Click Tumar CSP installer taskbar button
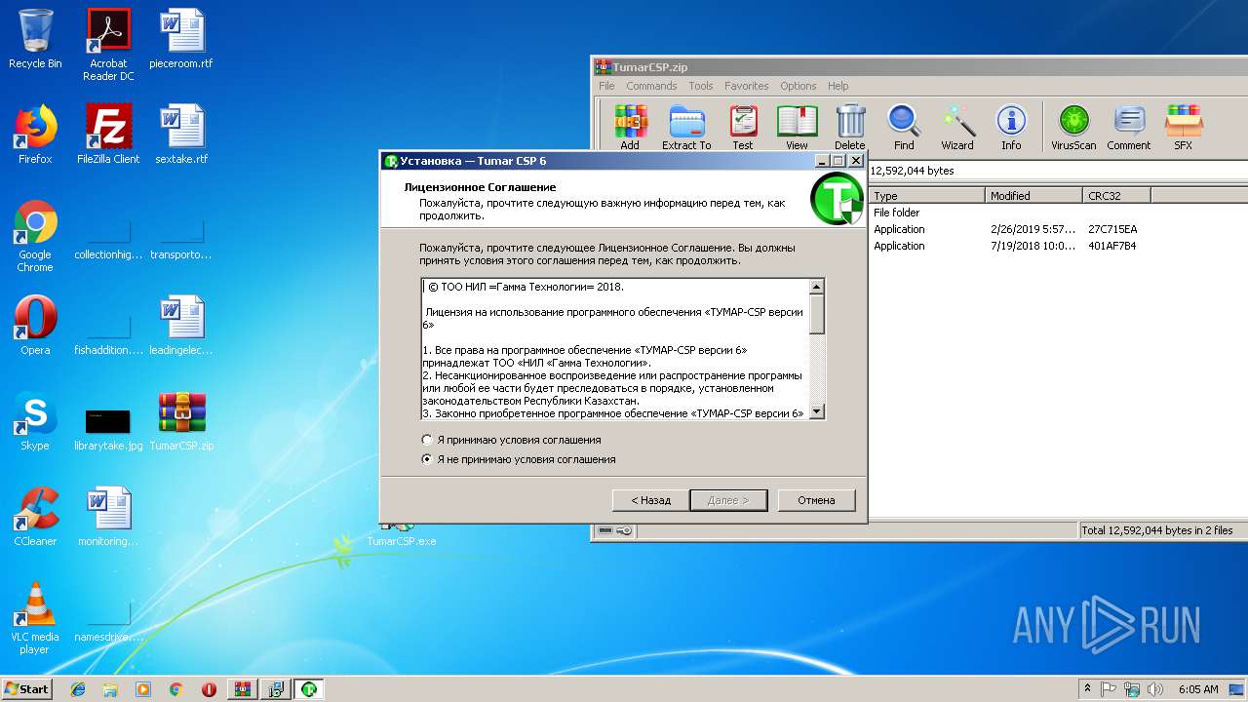The image size is (1248, 702). pyautogui.click(x=309, y=689)
